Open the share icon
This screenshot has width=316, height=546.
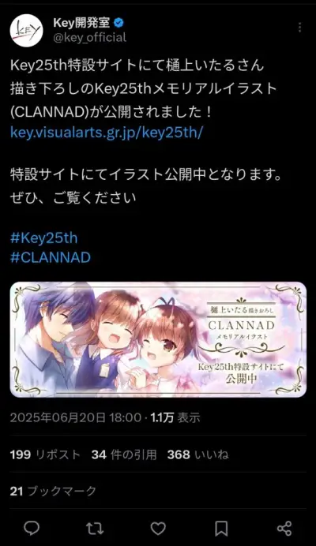pos(284,528)
